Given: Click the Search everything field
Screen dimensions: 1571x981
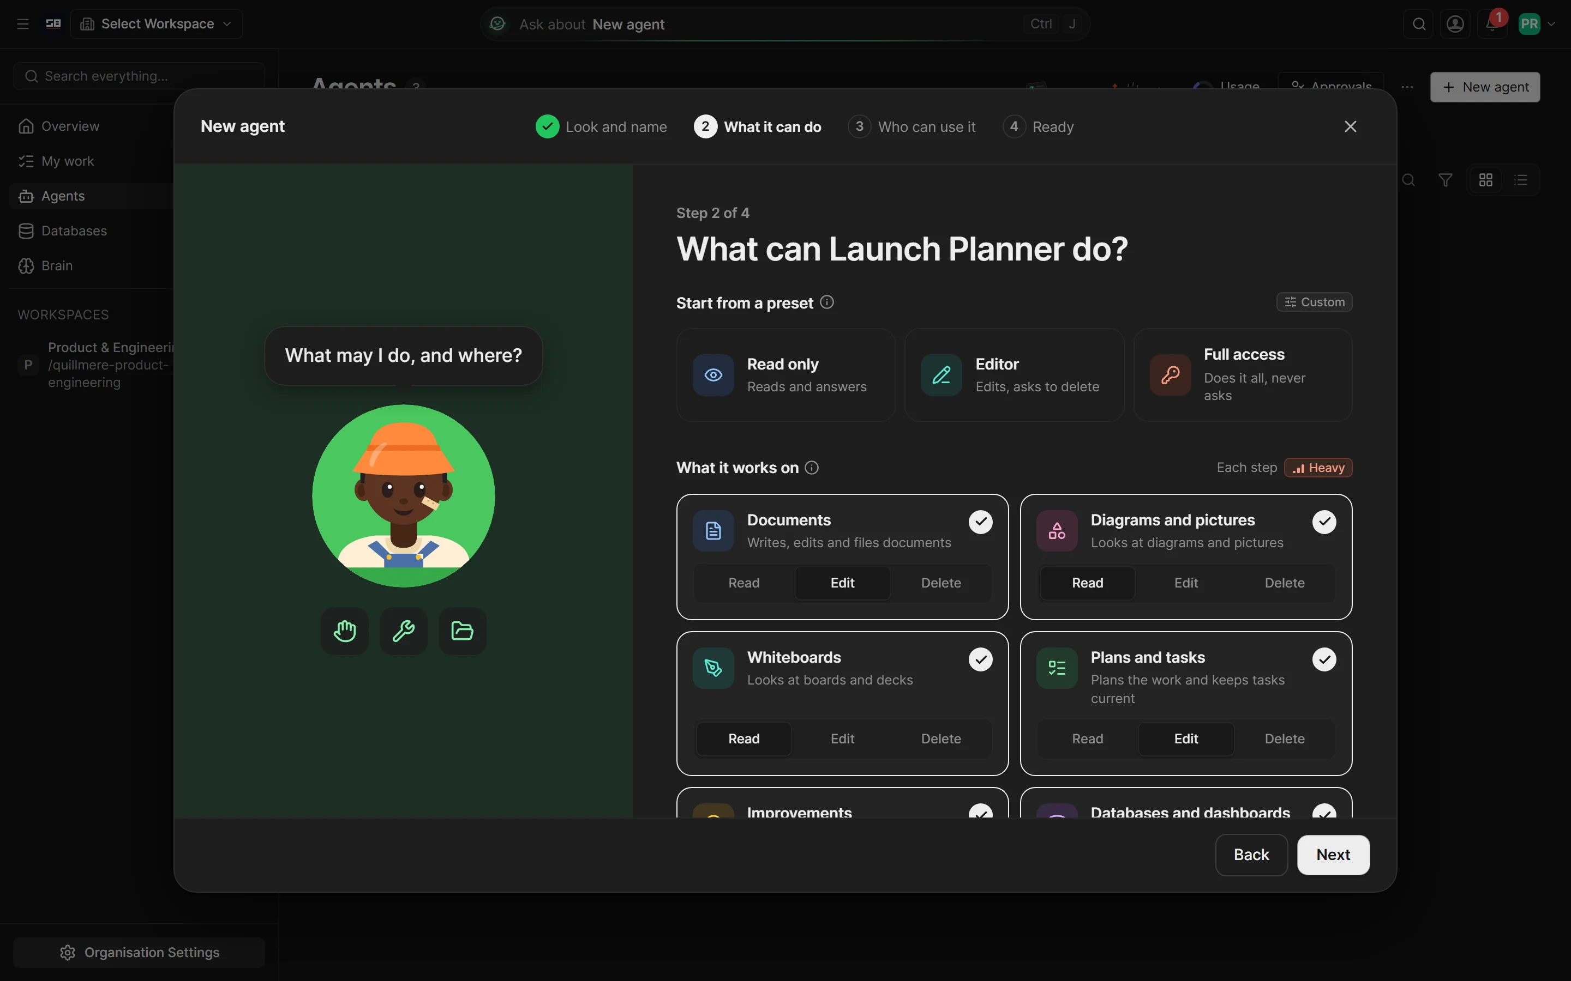Looking at the screenshot, I should click(139, 76).
